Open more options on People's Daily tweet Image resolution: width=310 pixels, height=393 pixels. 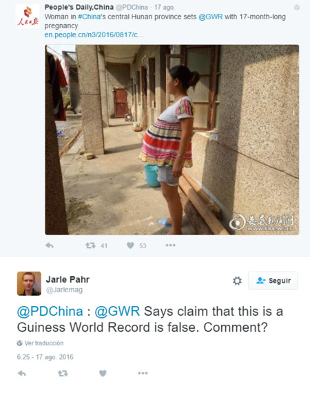(x=170, y=245)
